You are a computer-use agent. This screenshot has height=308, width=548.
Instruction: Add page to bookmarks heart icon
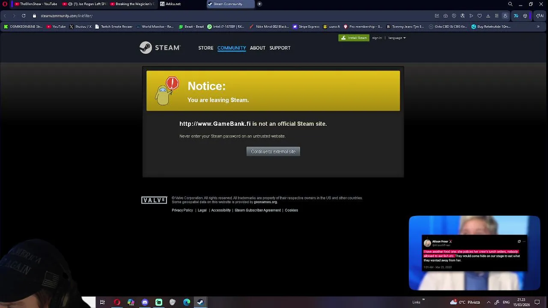point(479,16)
